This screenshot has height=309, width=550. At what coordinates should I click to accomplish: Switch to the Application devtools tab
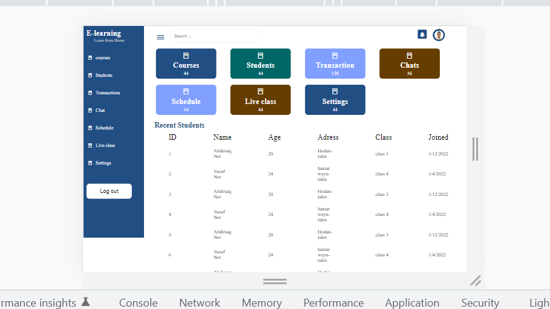(412, 303)
